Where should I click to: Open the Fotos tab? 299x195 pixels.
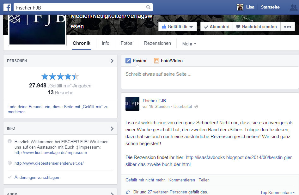pos(126,43)
